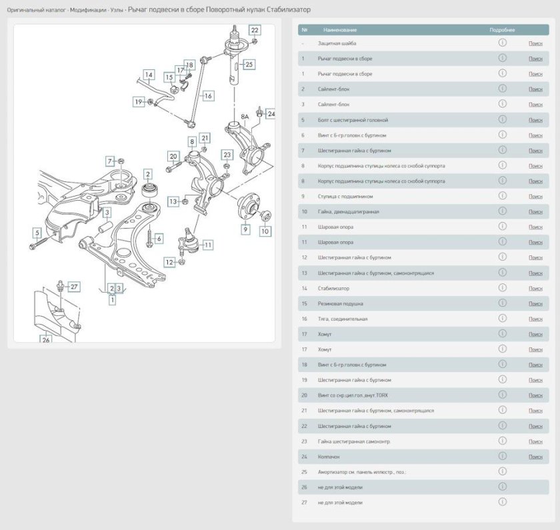Screen dimensions: 560x530
Task: Open details icon for Защитная шайба
Action: 502,43
